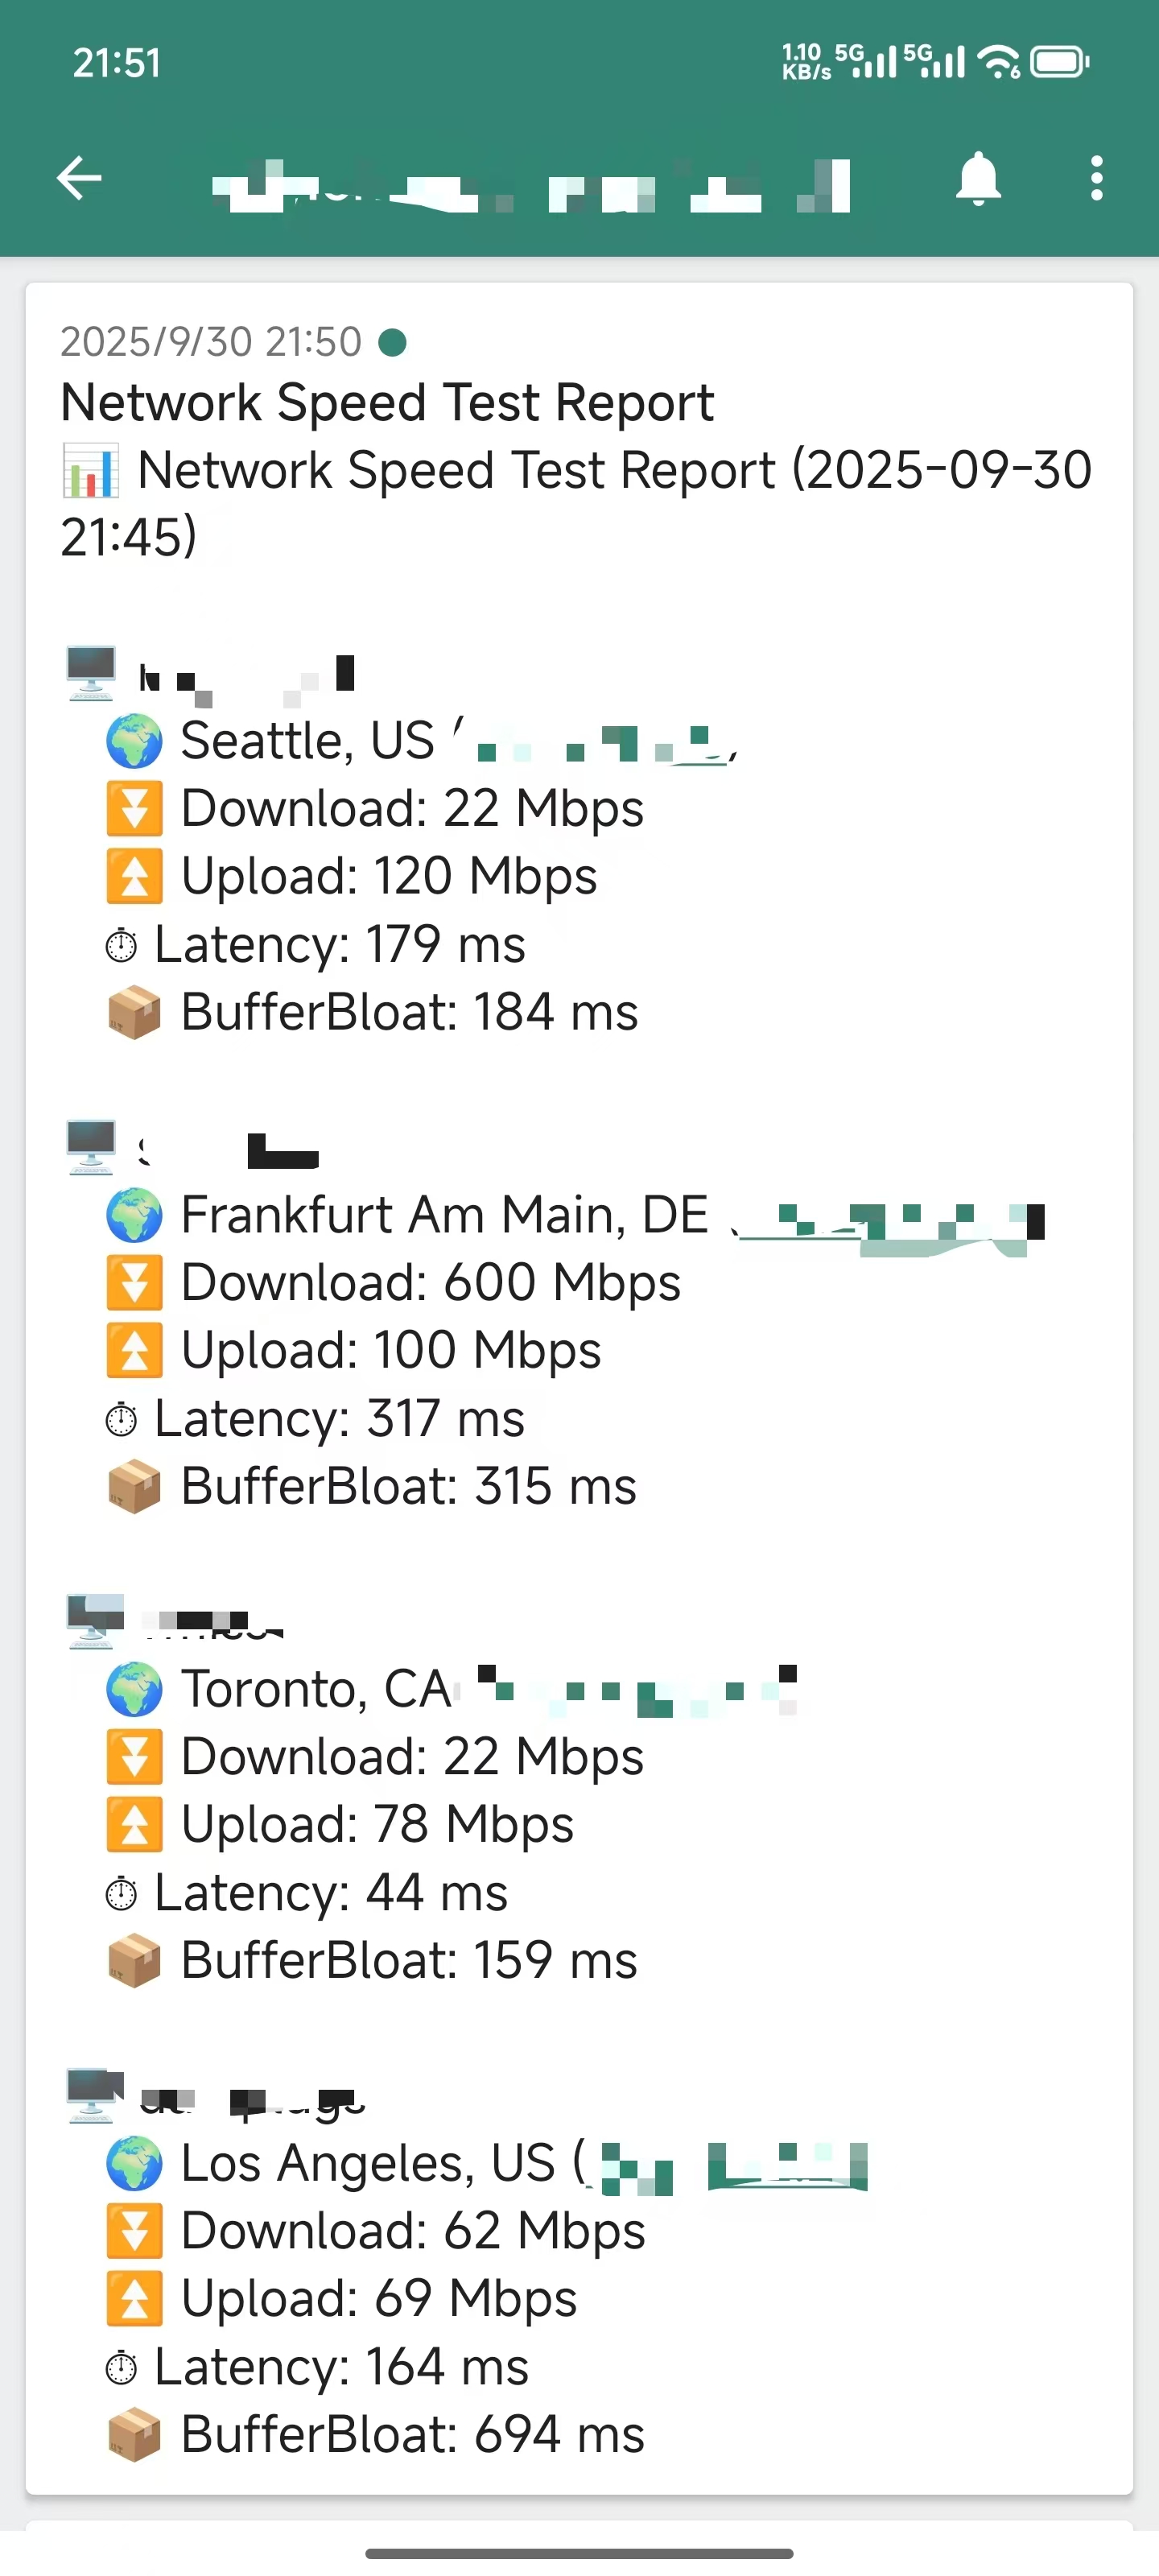Tap the Download: 62 Mbps line
The height and width of the screenshot is (2576, 1159).
click(413, 2232)
